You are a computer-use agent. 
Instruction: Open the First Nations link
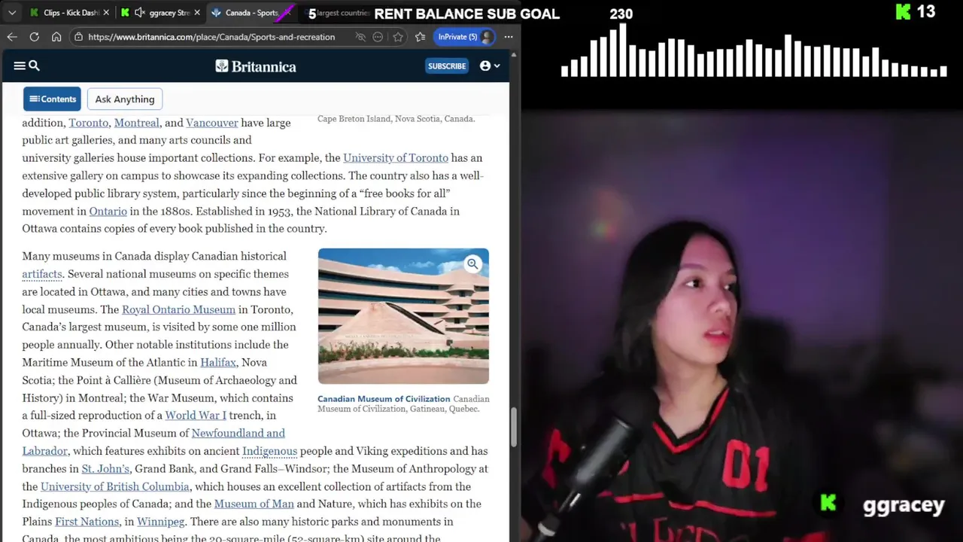coord(87,522)
